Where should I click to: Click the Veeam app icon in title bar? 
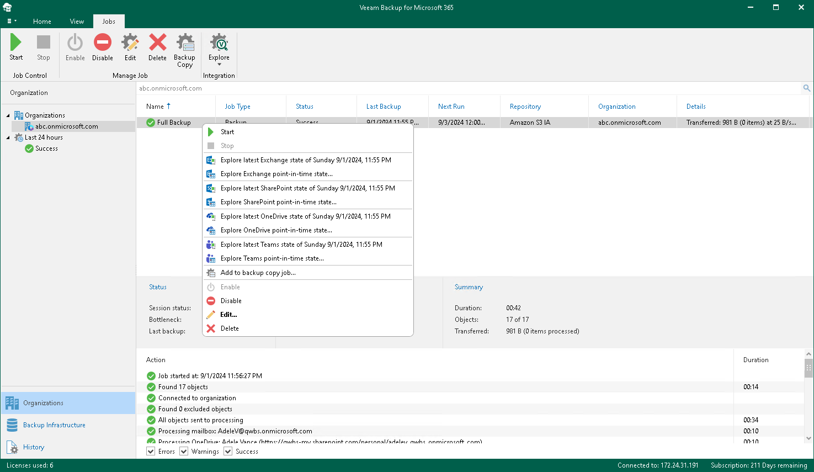[x=7, y=8]
